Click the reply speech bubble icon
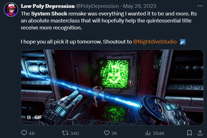 pos(24,133)
